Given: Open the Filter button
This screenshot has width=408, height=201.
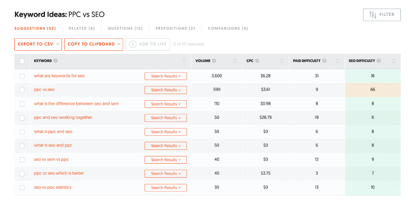Looking at the screenshot, I should [381, 15].
